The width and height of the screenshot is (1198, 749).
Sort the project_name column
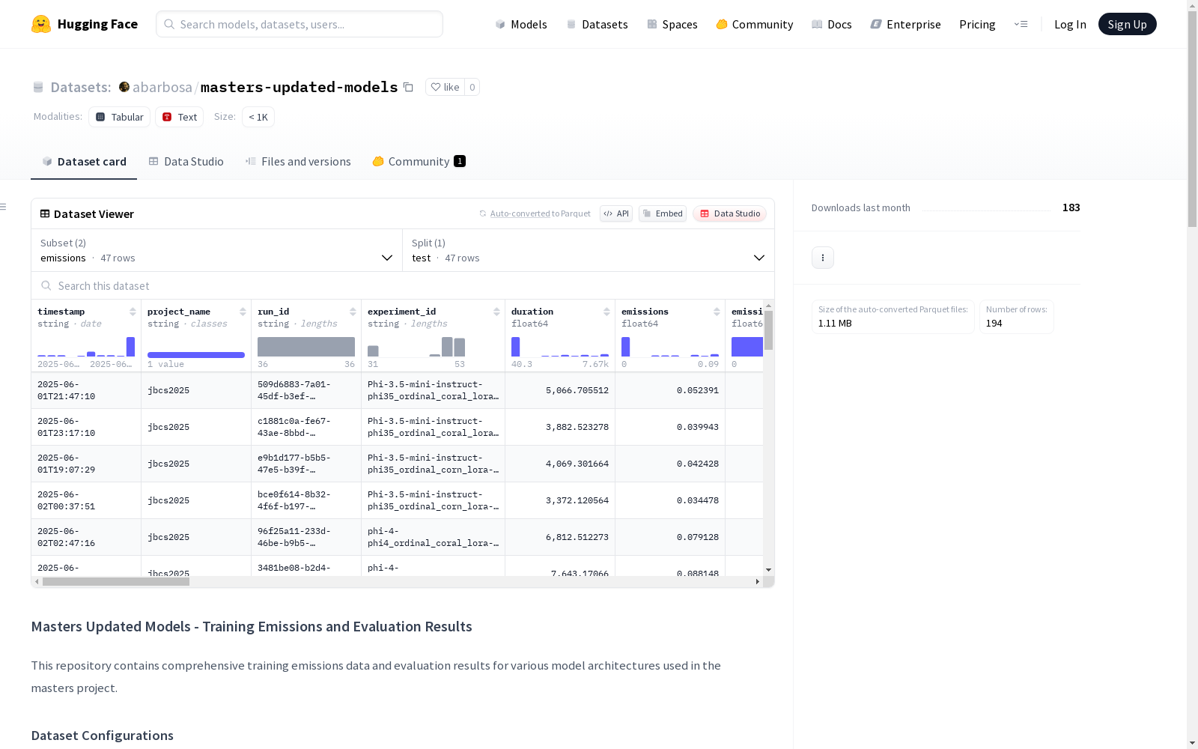click(x=243, y=312)
